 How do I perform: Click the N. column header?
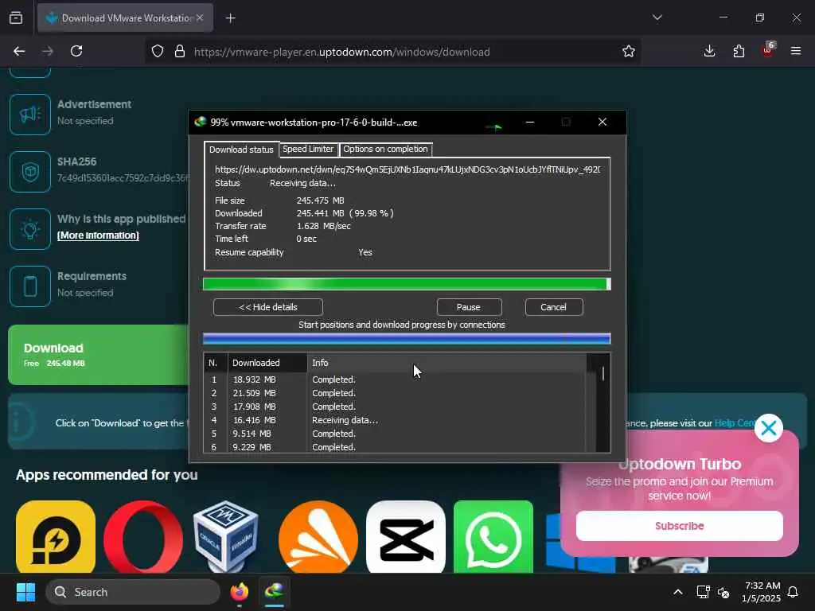215,363
